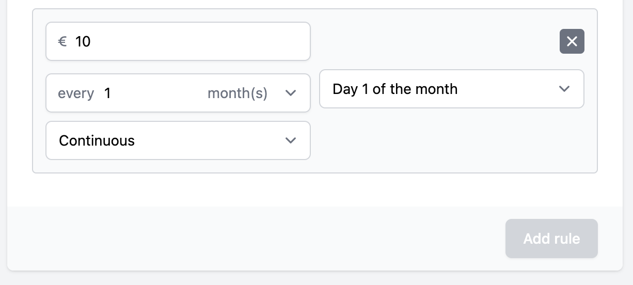Click the number 10 in the amount field

click(x=83, y=41)
